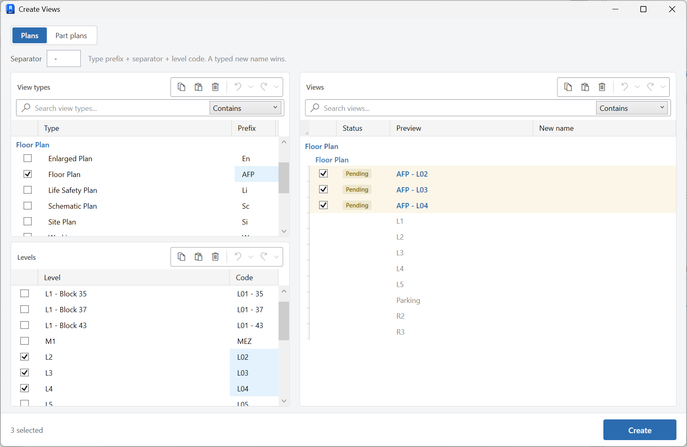Image resolution: width=687 pixels, height=447 pixels.
Task: Redo in the Levels toolbar
Action: (x=264, y=257)
